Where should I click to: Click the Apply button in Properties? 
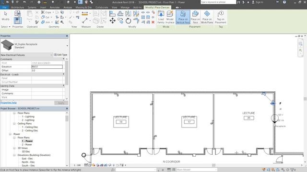61,103
